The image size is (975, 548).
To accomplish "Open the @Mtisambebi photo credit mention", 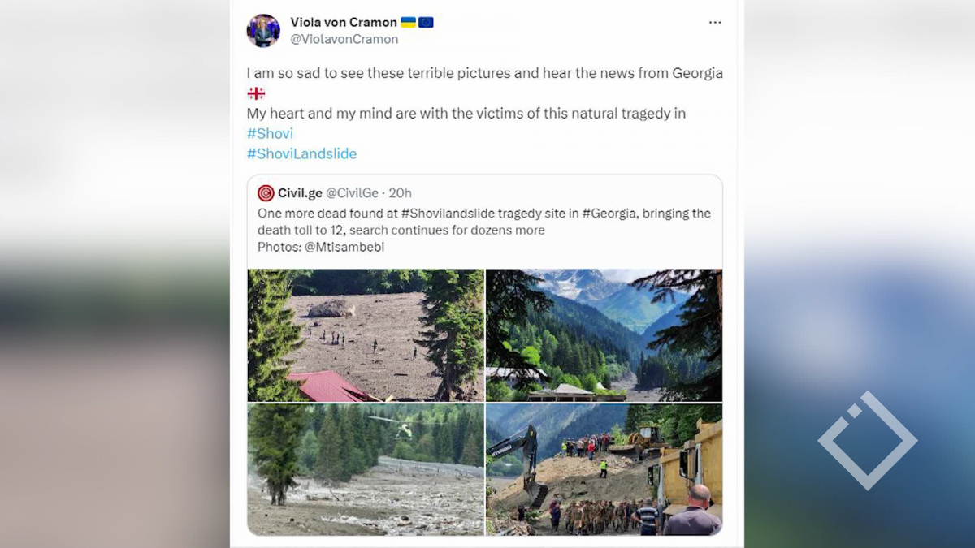I will point(344,247).
